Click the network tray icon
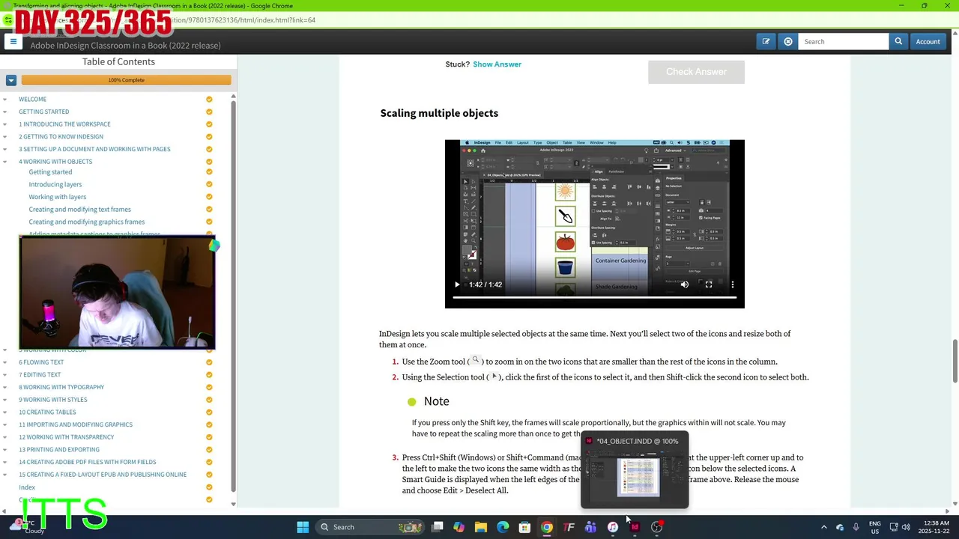959x539 pixels. point(893,527)
